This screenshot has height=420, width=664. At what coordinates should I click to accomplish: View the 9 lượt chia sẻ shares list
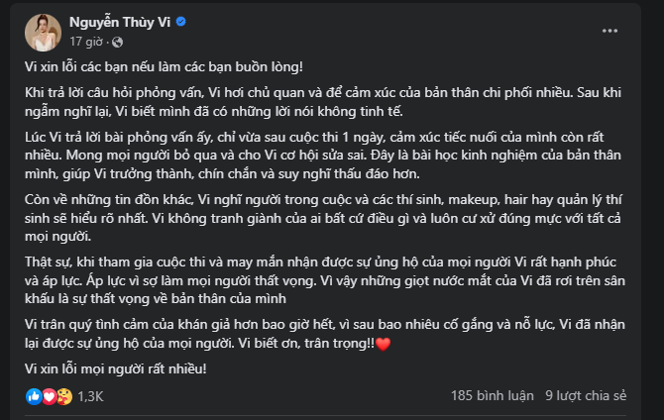coord(586,395)
